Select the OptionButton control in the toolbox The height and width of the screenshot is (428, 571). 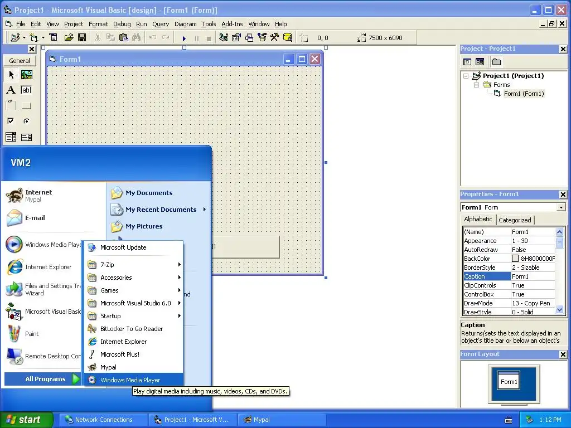pyautogui.click(x=26, y=121)
